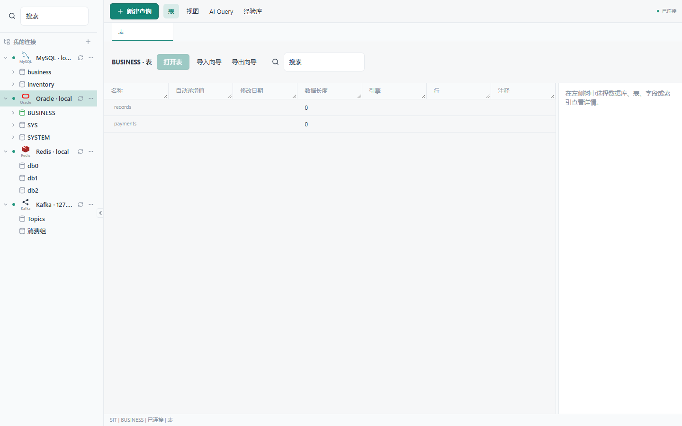Image resolution: width=682 pixels, height=426 pixels.
Task: Click the connection tree icon beside 我的连接
Action: tap(7, 42)
